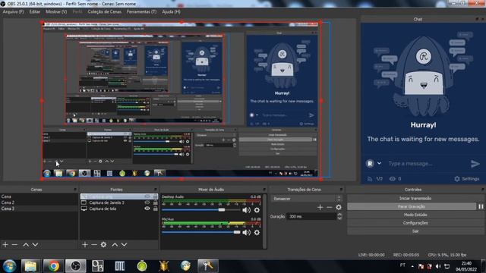This screenshot has width=486, height=273.
Task: Click the chat viewers eye icon
Action: click(x=392, y=179)
